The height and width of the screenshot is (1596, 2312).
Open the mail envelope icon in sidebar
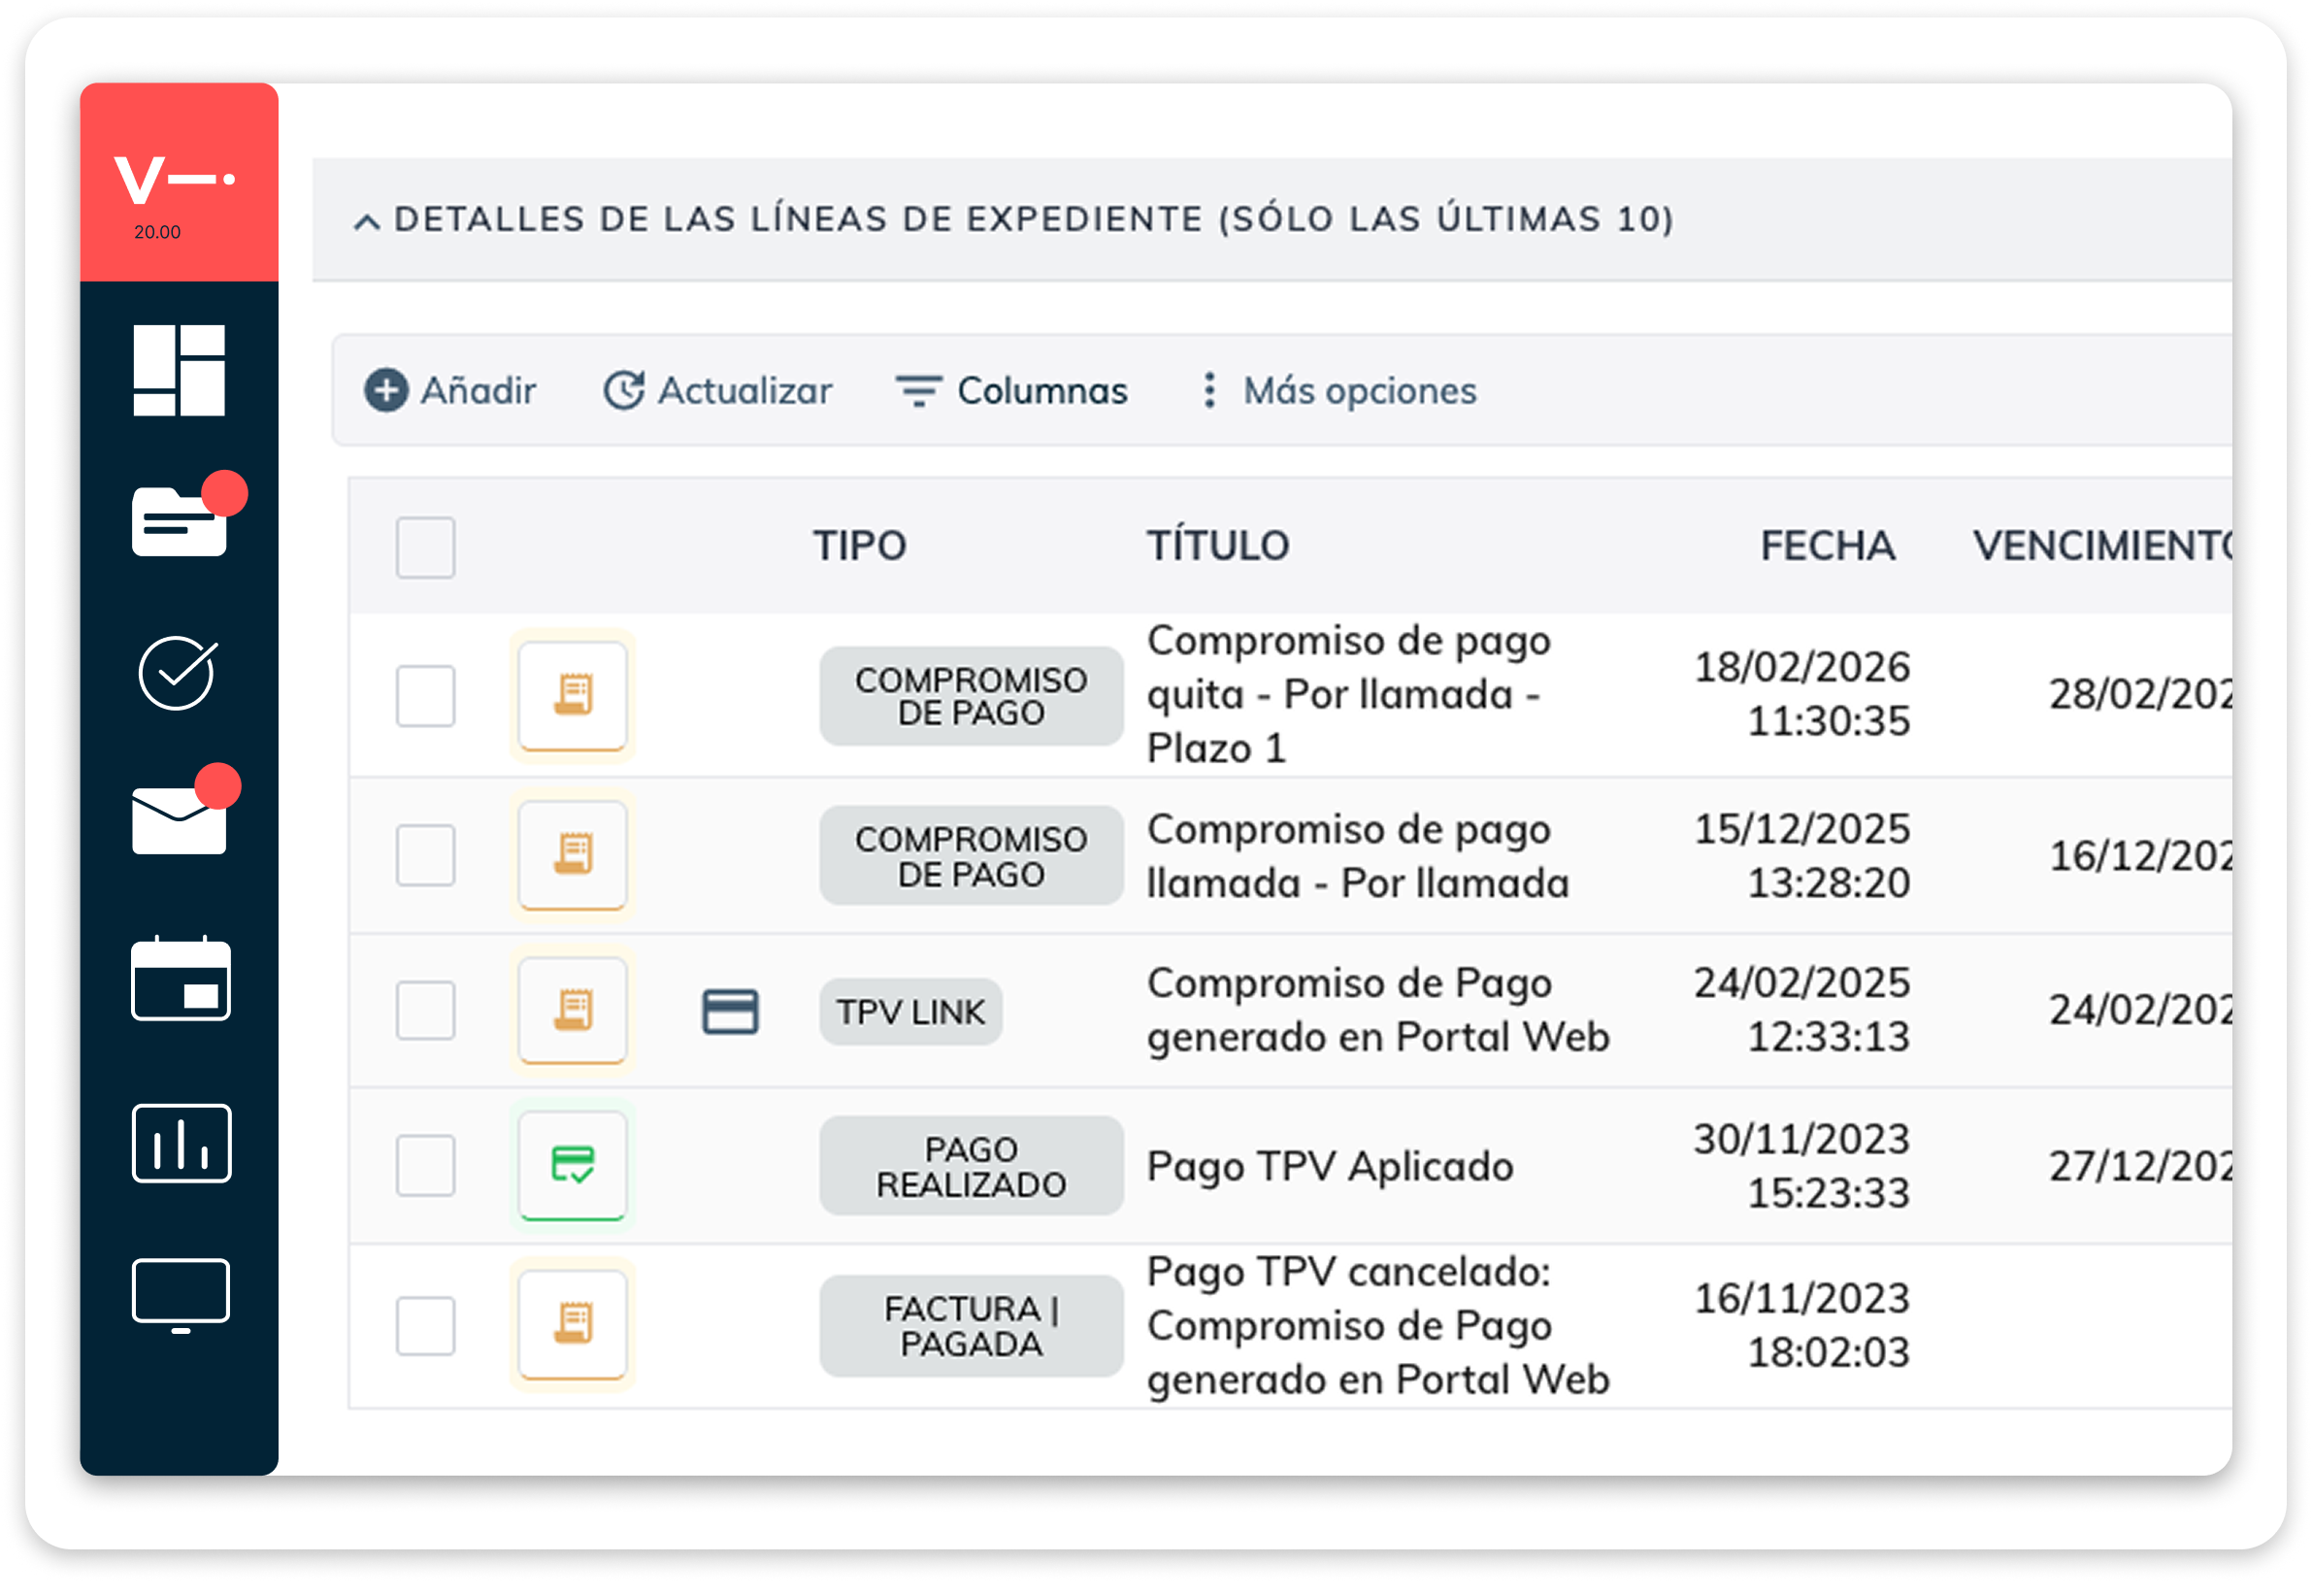click(183, 812)
